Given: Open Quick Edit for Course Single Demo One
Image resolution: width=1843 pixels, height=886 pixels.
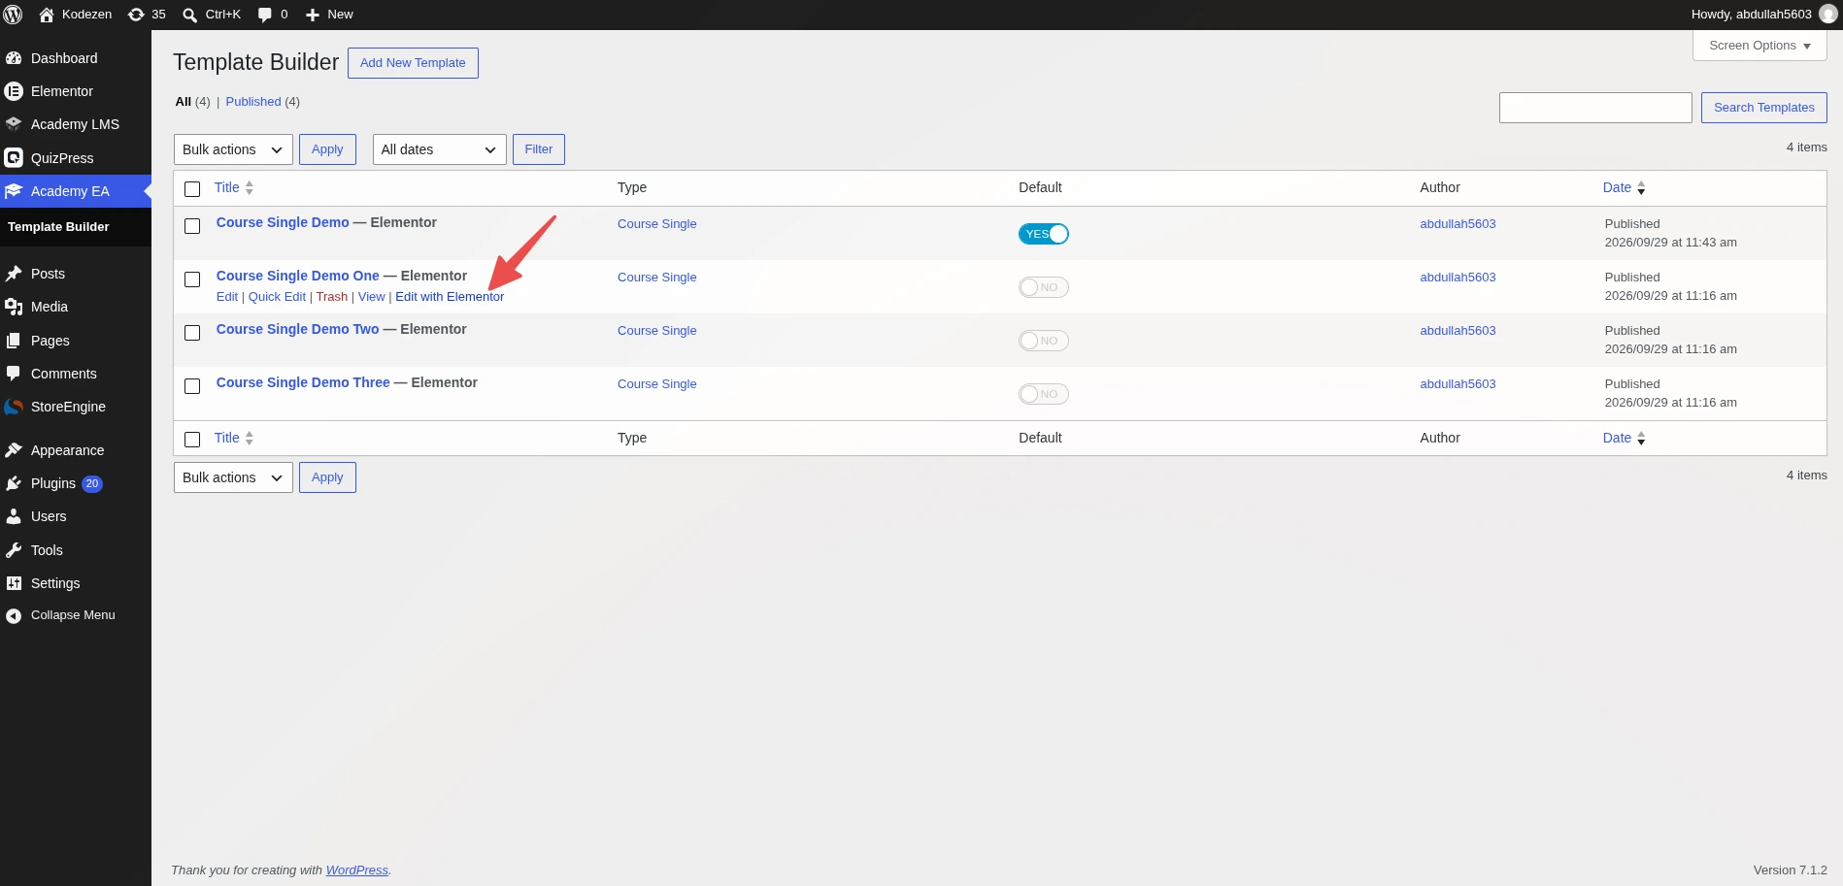Looking at the screenshot, I should click(277, 297).
